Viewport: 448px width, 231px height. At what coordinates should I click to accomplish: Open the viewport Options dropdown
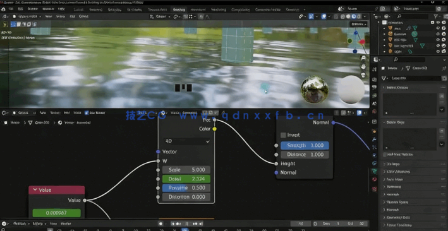pyautogui.click(x=358, y=24)
